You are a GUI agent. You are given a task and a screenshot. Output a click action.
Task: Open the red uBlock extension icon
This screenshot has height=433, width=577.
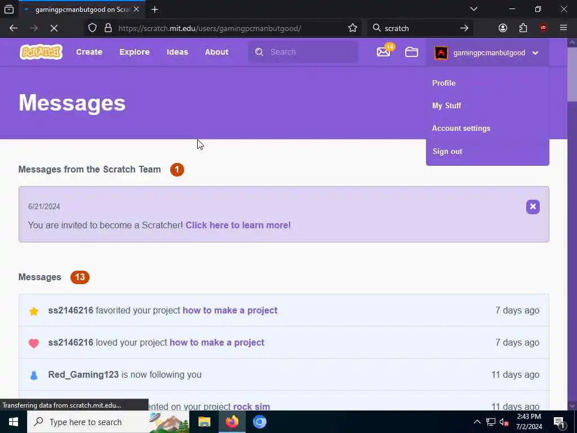(543, 28)
